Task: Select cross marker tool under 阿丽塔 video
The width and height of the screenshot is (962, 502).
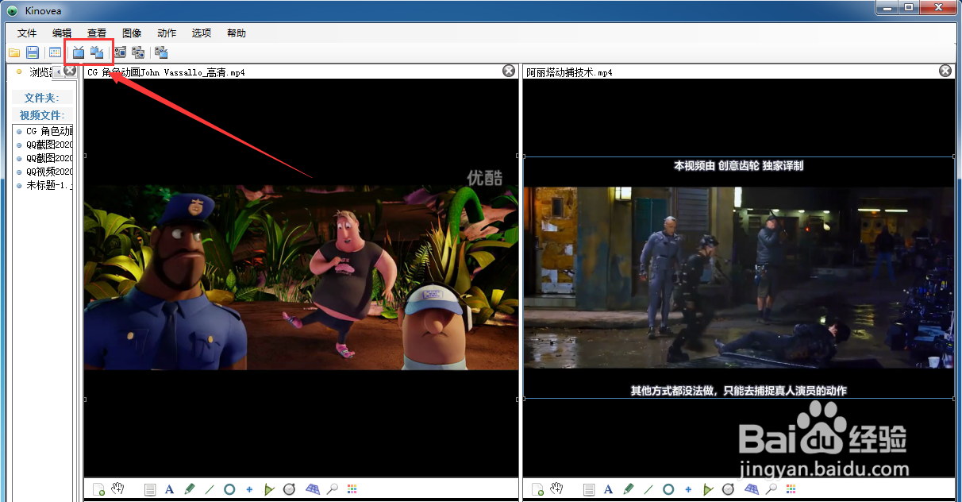Action: (688, 489)
